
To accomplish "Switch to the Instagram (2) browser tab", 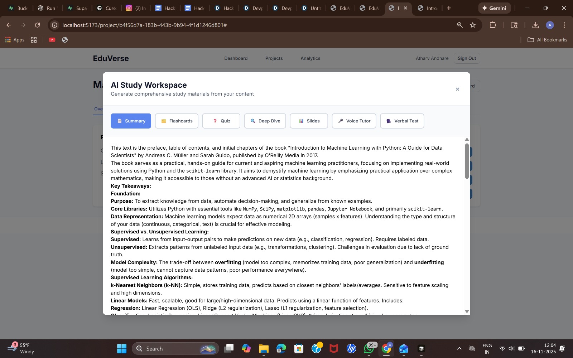I will 136,8.
